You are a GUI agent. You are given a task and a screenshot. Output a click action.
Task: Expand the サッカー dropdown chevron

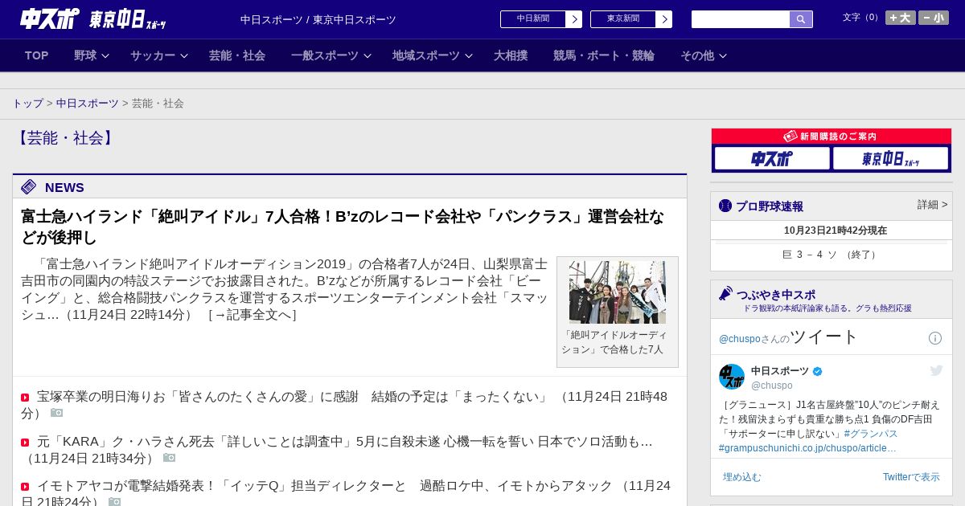click(184, 56)
